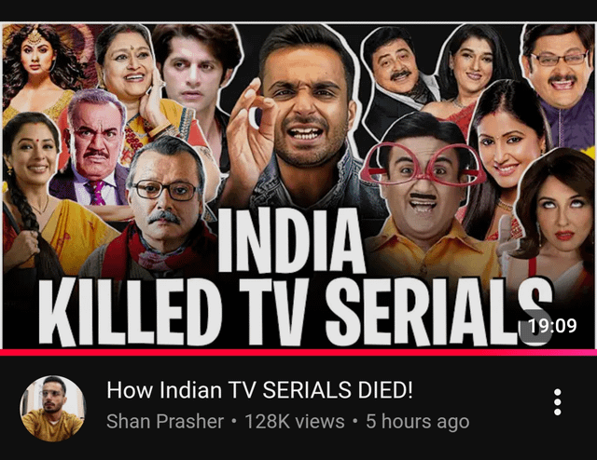Screen dimensions: 597x460
Task: Open the Shan Prasher channel avatar
Action: coord(53,409)
